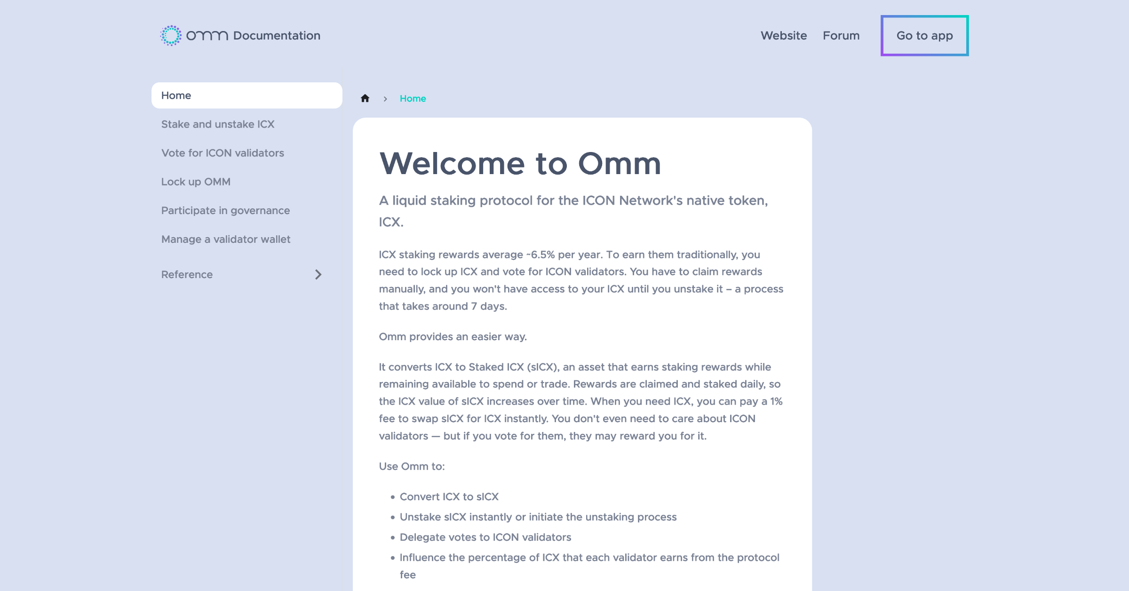Image resolution: width=1129 pixels, height=591 pixels.
Task: Navigate to Vote for ICON validators
Action: [x=223, y=153]
